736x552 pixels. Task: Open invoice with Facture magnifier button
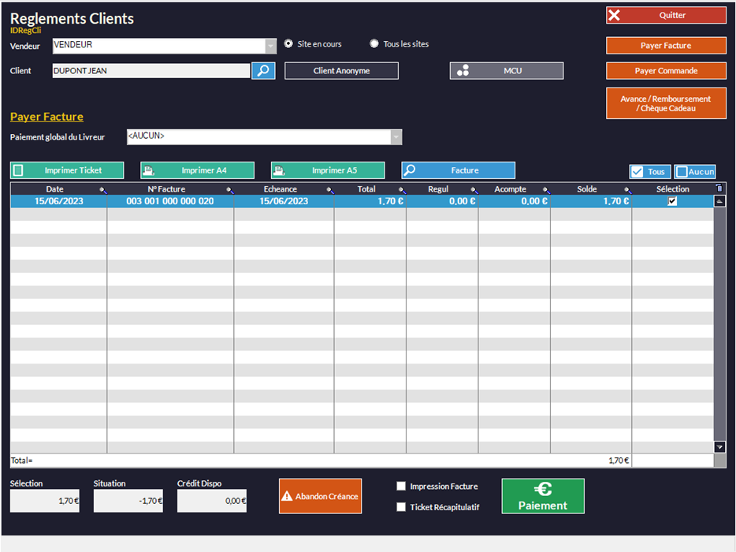pyautogui.click(x=458, y=170)
